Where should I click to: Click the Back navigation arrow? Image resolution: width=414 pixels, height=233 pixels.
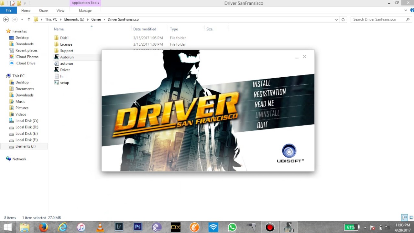click(6, 19)
